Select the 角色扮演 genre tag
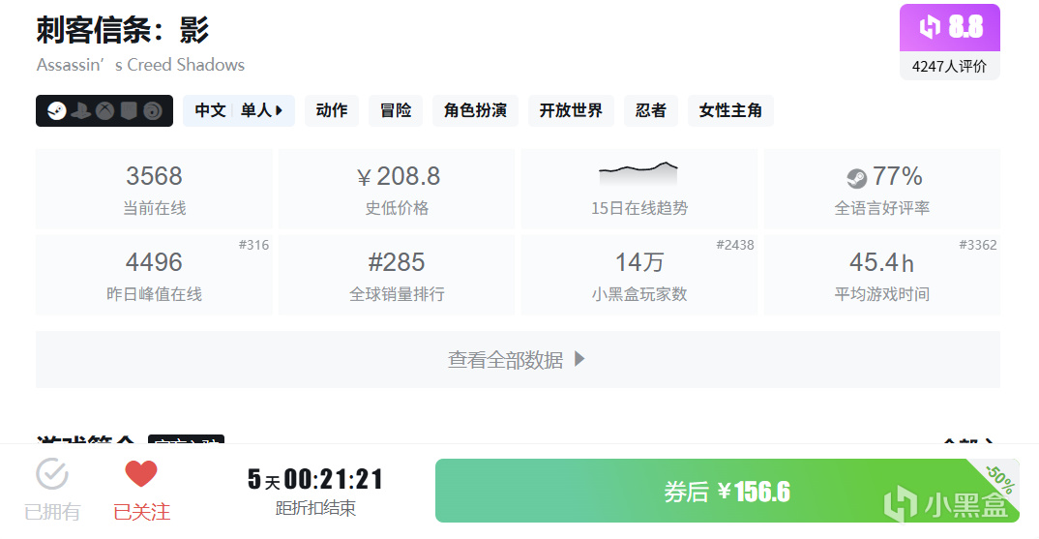The image size is (1039, 539). [x=475, y=110]
